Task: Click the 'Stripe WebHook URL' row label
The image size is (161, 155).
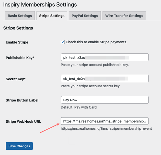Action: coord(23,121)
